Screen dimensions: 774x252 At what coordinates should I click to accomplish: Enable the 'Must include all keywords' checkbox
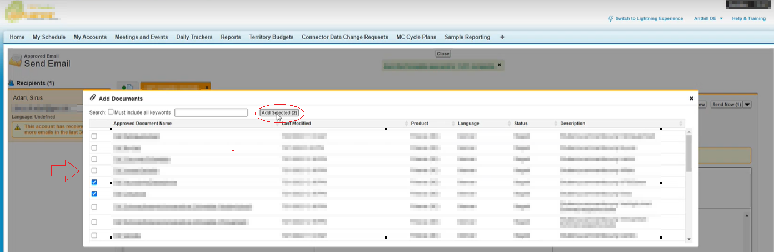[x=111, y=112]
